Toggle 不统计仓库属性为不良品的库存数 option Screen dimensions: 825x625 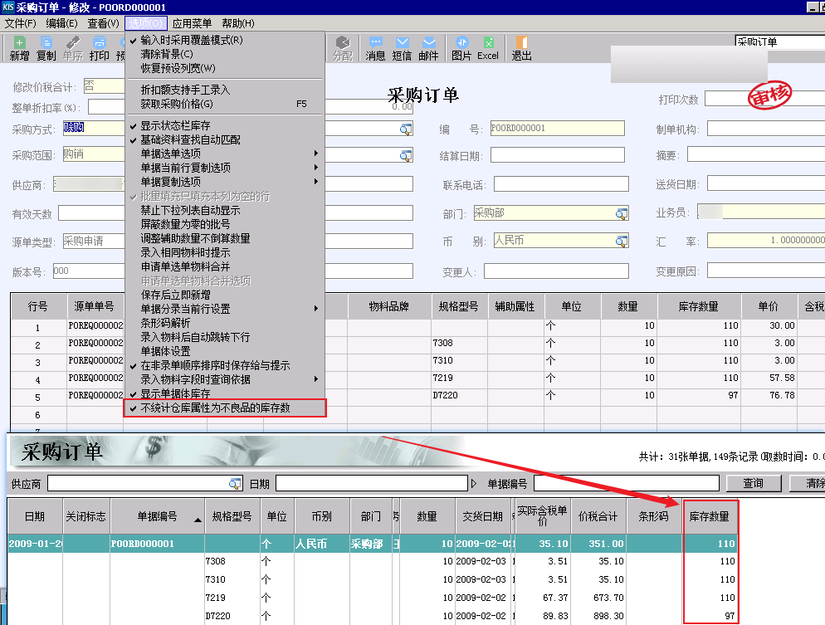tap(215, 408)
